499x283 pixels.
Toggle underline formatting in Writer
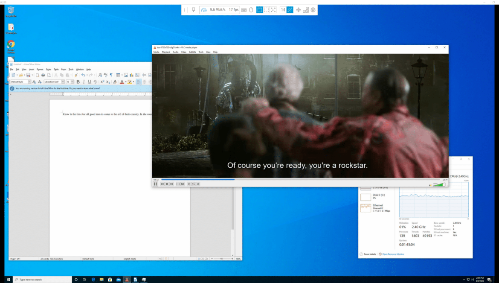pos(90,82)
